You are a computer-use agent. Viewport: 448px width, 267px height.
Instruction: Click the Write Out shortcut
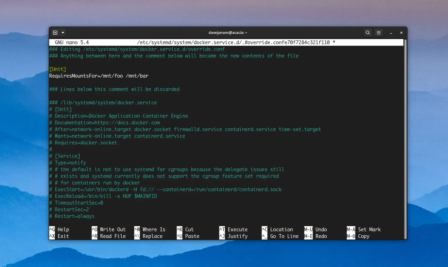113,229
